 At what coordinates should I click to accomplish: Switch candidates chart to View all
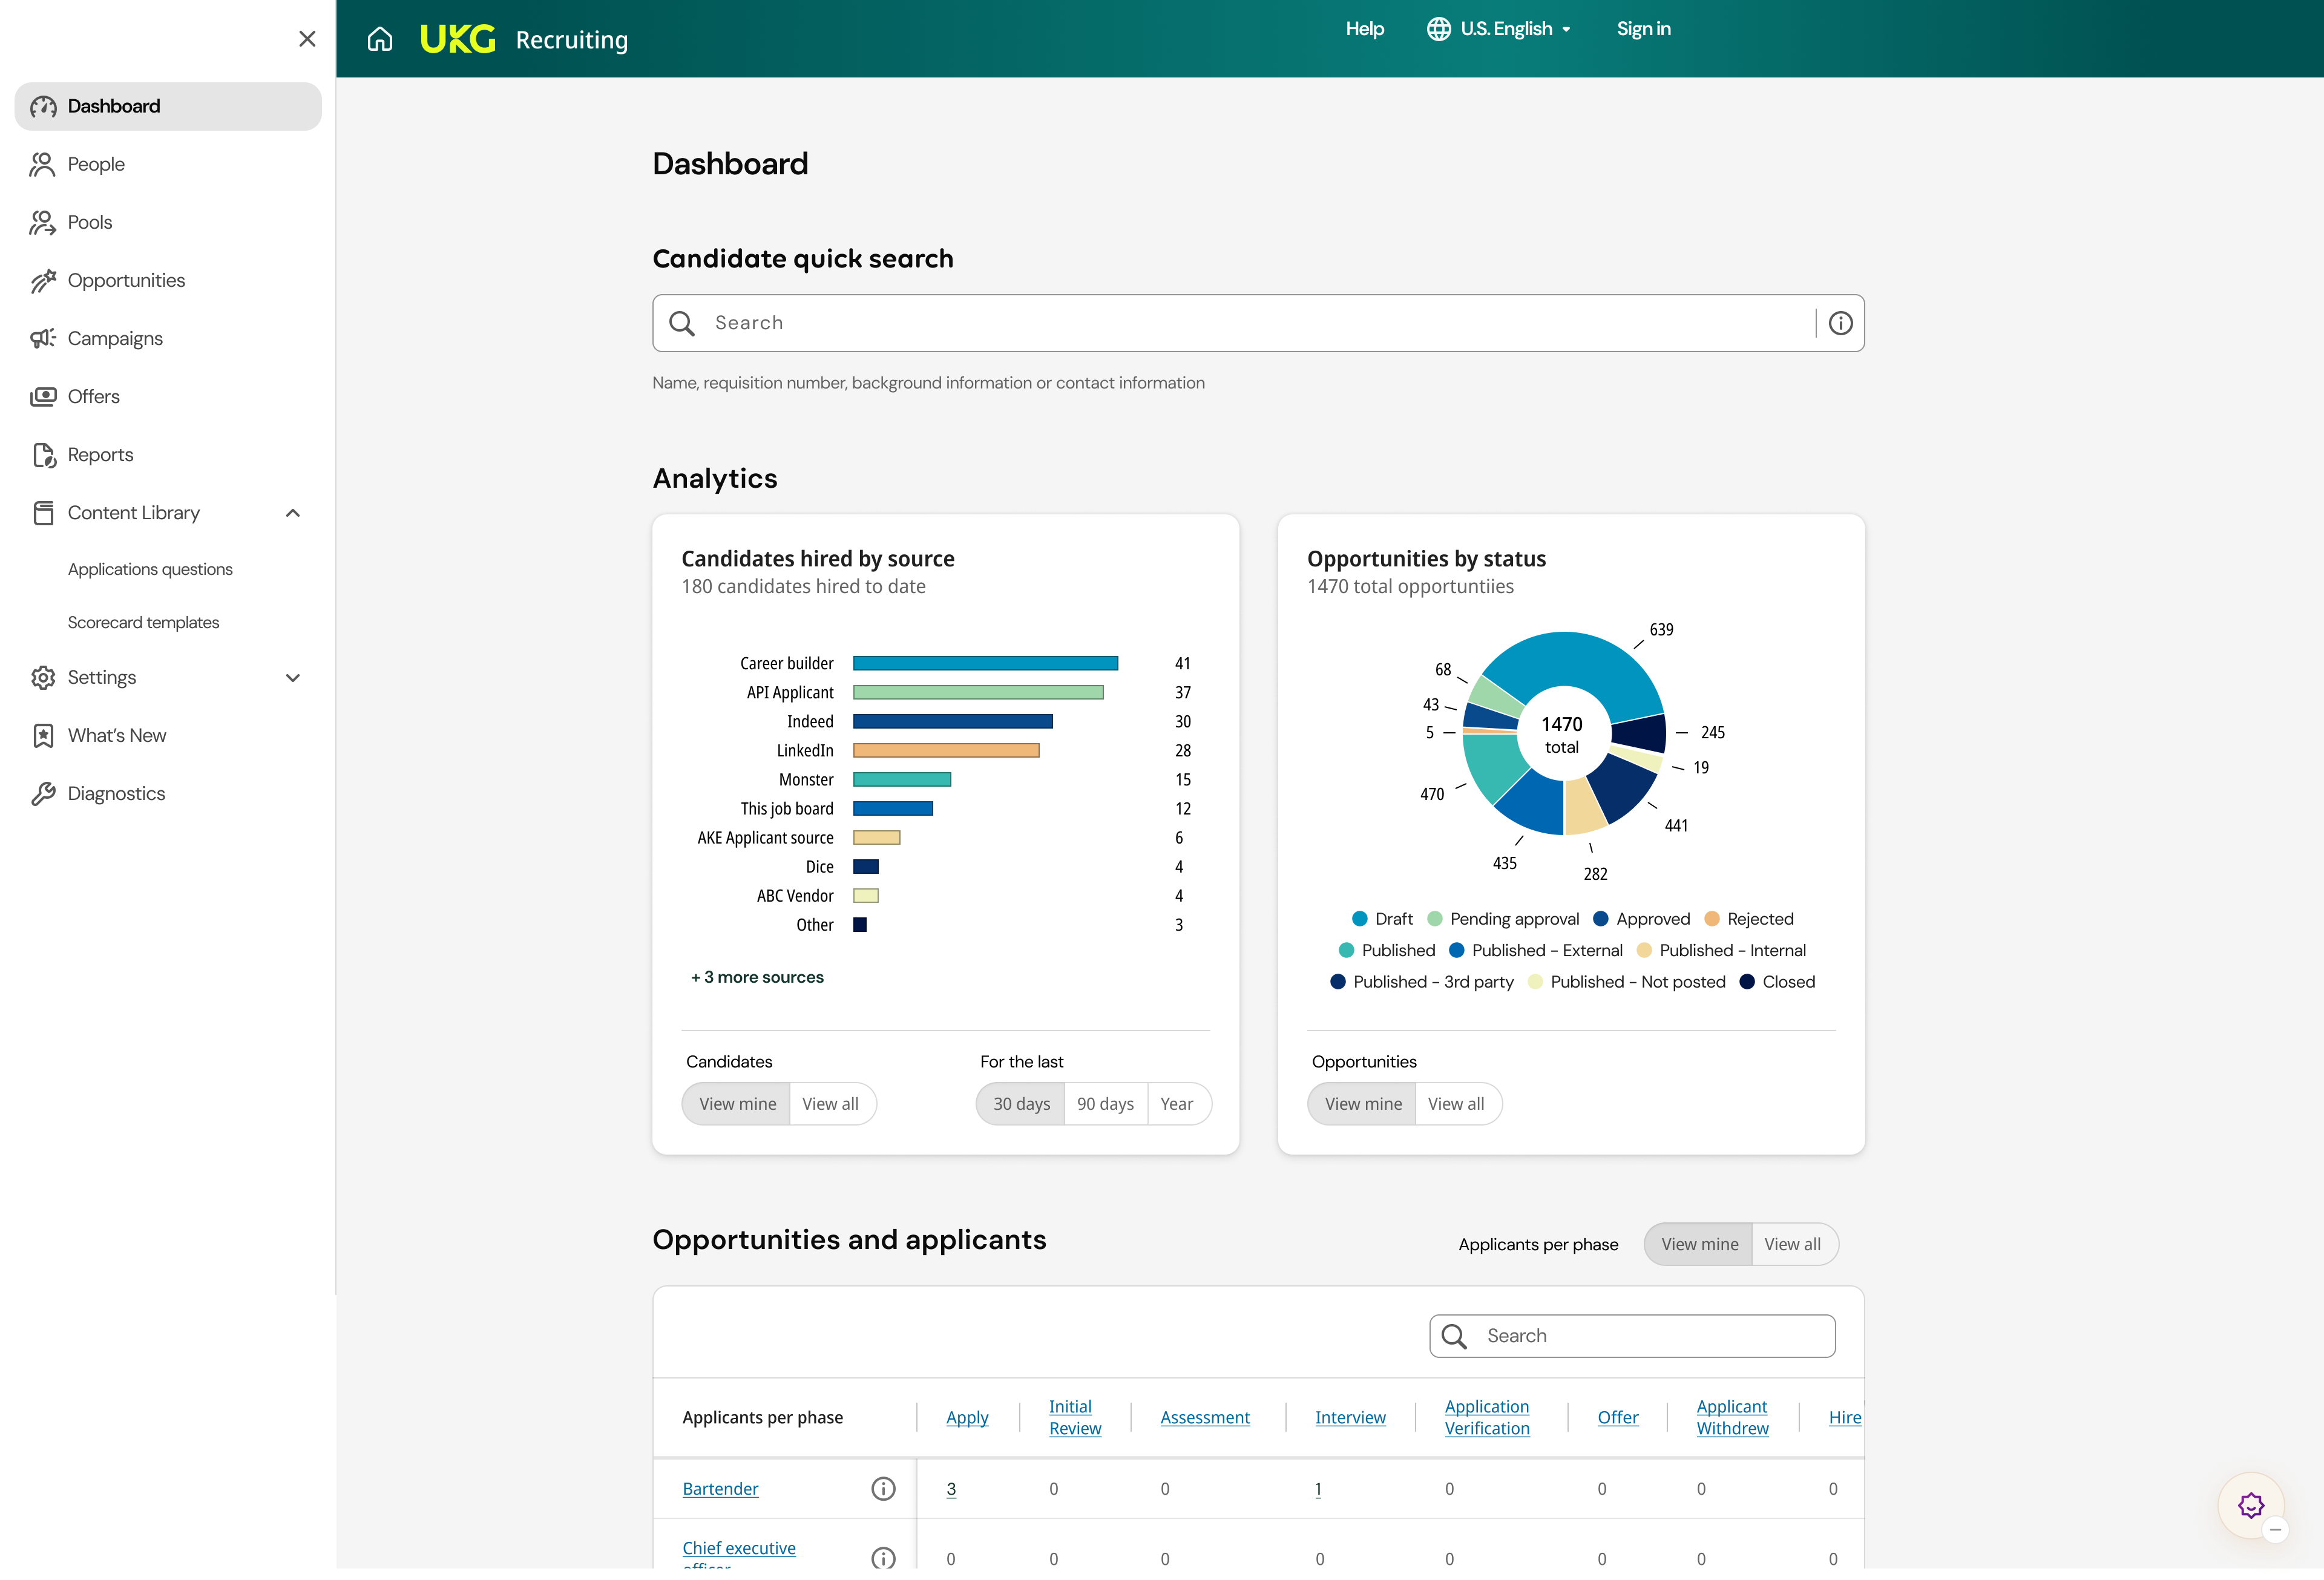[832, 1103]
